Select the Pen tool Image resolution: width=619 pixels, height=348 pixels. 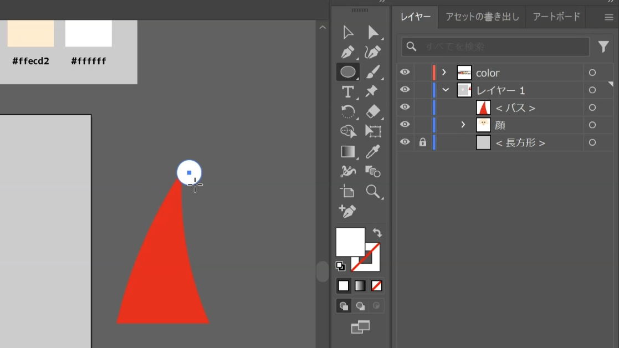(348, 53)
